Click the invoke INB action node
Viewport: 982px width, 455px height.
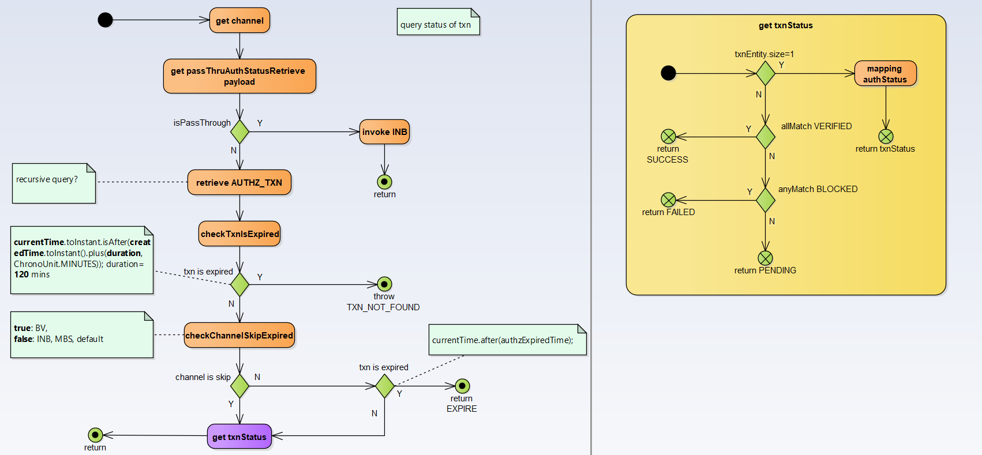point(384,132)
